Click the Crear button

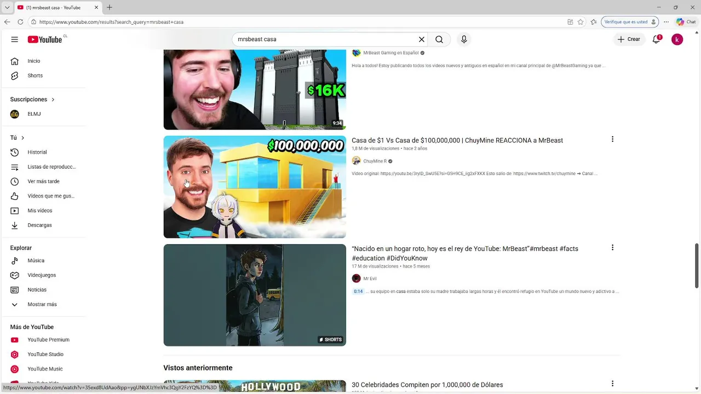629,39
